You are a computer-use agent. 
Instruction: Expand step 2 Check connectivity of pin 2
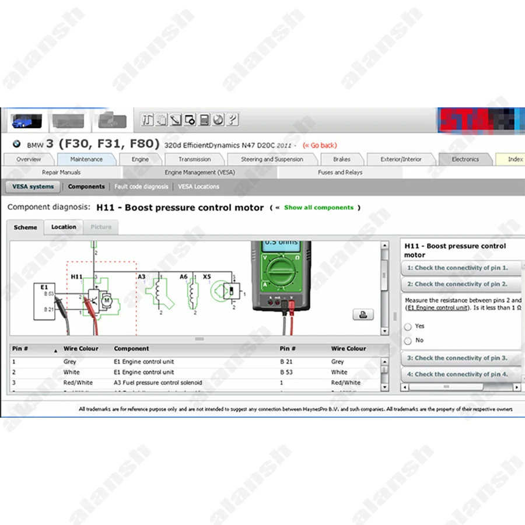461,284
